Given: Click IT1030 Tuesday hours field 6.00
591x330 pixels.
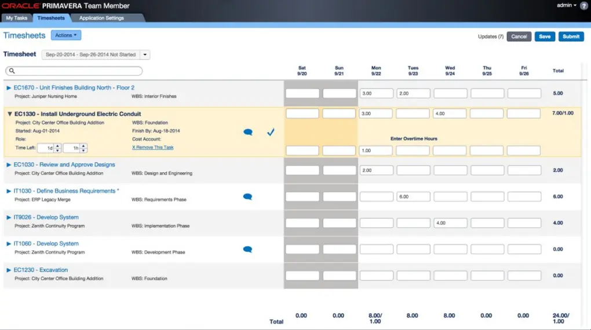Looking at the screenshot, I should [x=413, y=197].
